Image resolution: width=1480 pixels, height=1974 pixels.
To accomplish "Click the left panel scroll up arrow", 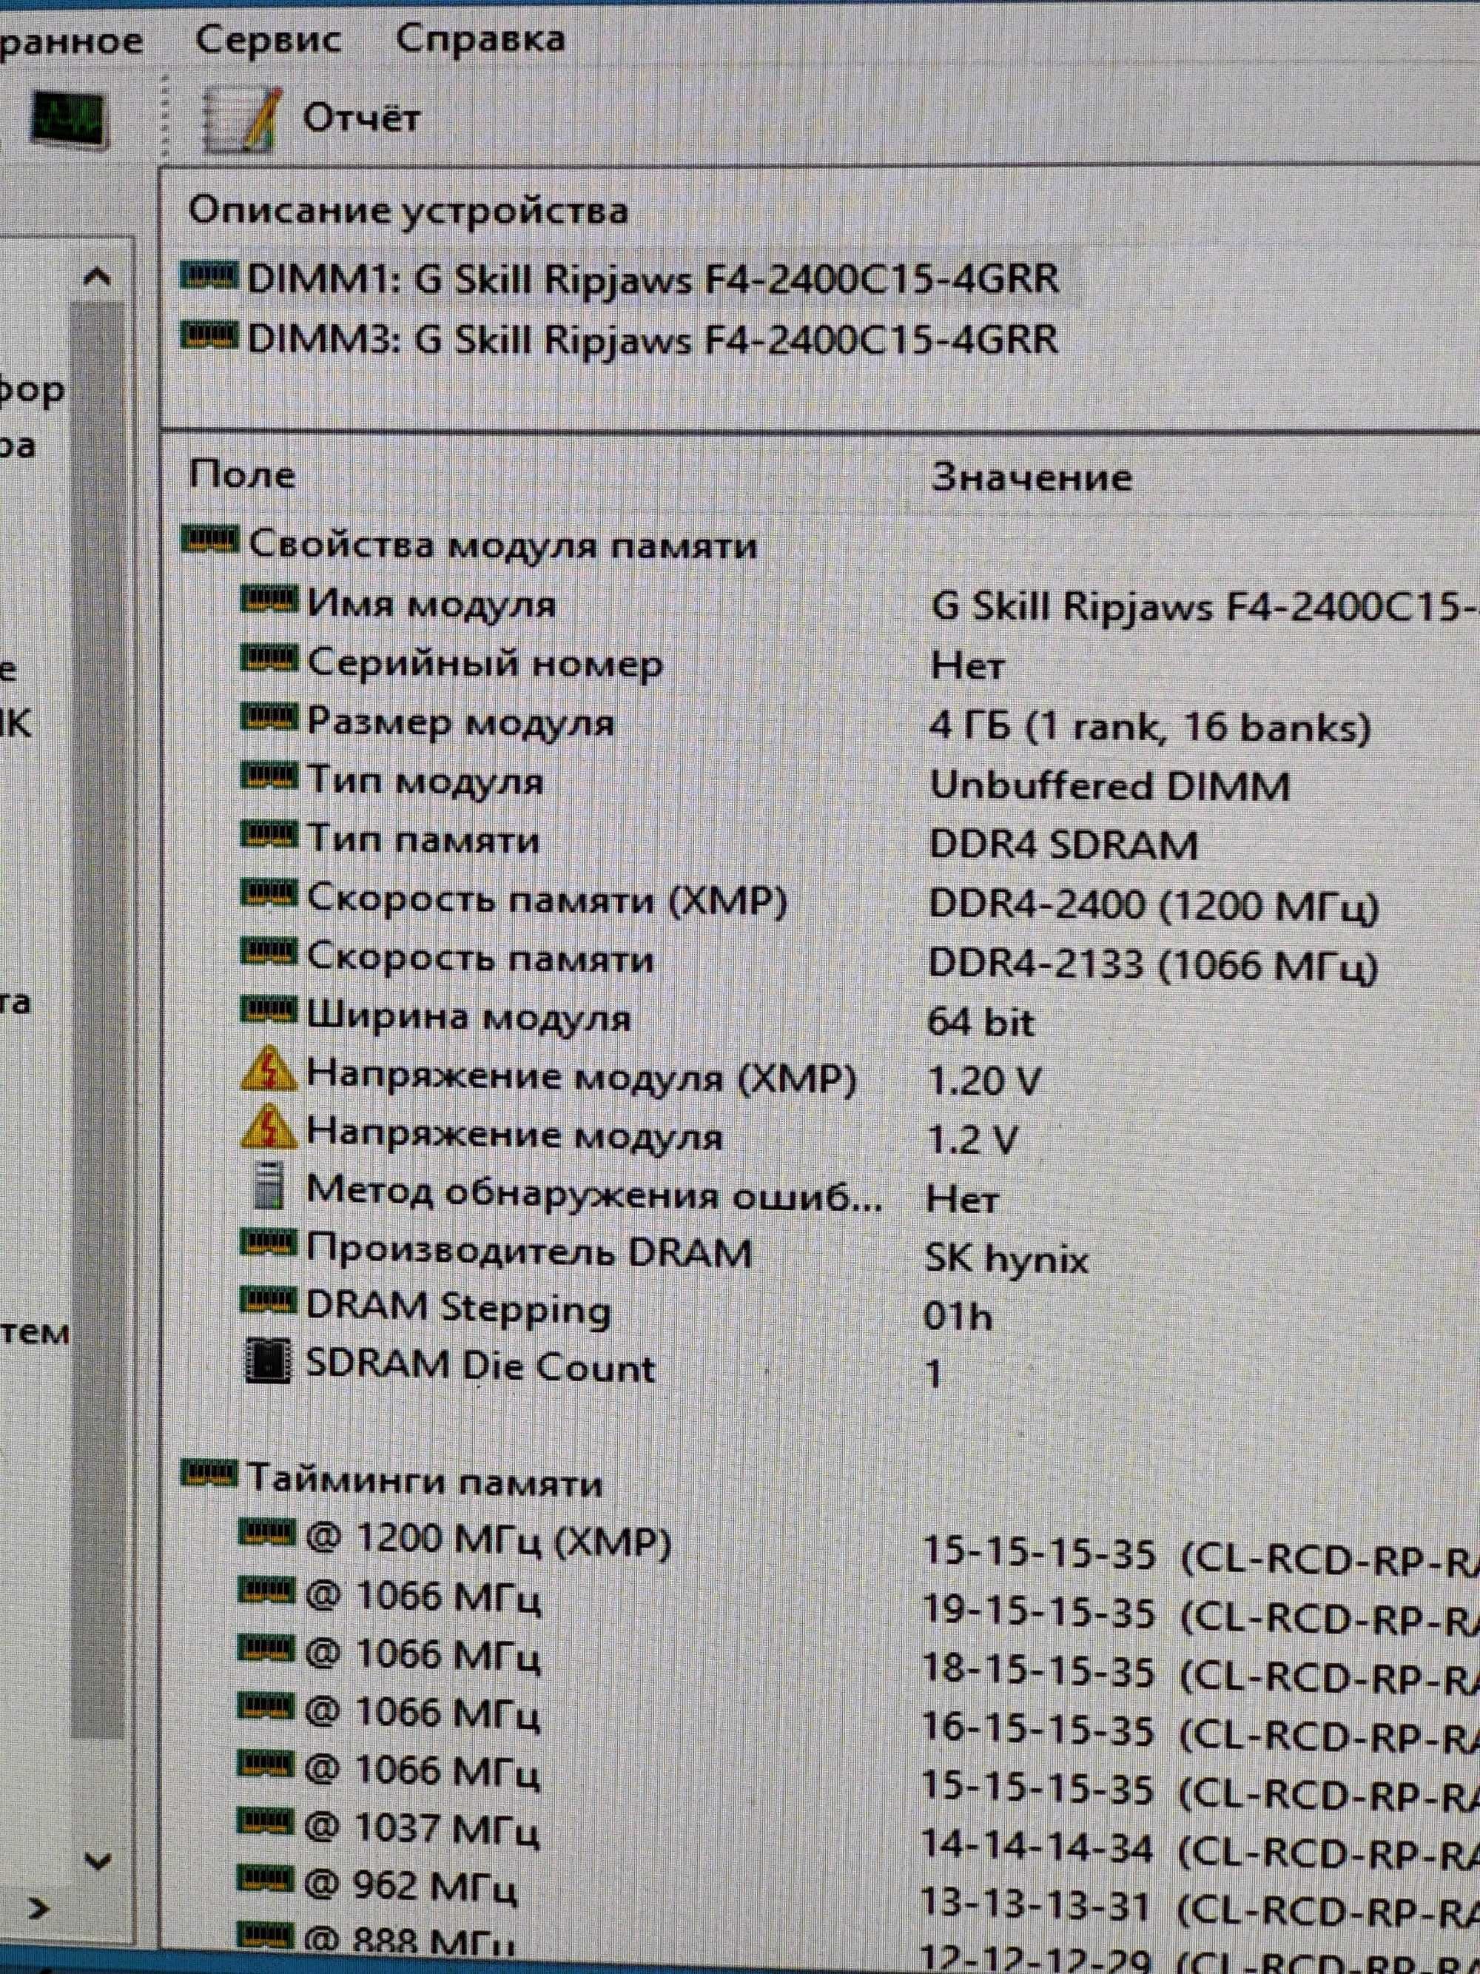I will pos(97,277).
